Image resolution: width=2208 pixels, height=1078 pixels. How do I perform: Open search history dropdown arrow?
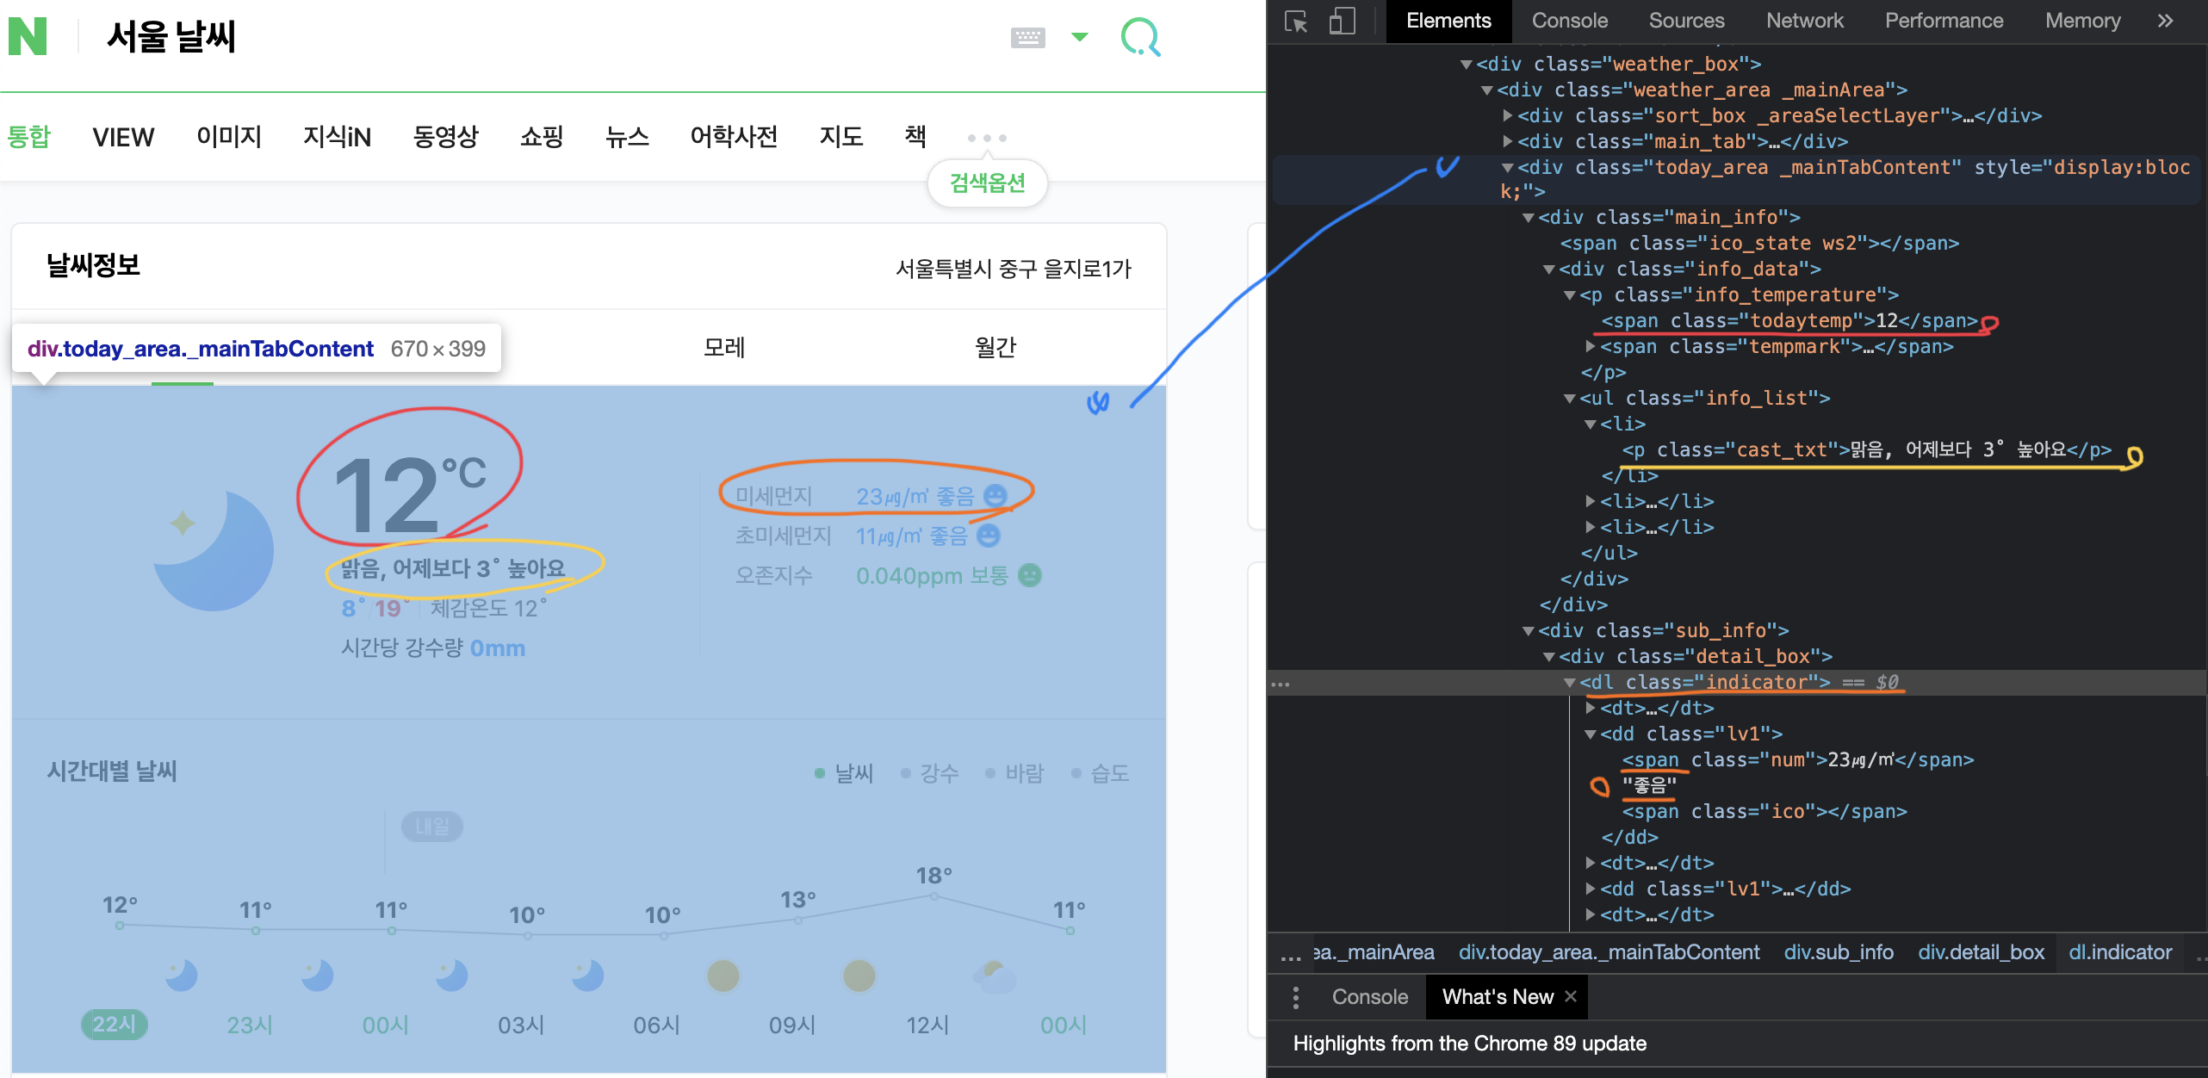[x=1079, y=37]
